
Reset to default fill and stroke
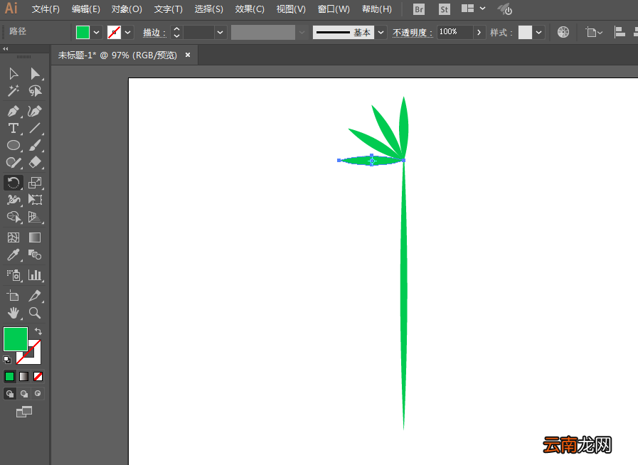coord(7,359)
